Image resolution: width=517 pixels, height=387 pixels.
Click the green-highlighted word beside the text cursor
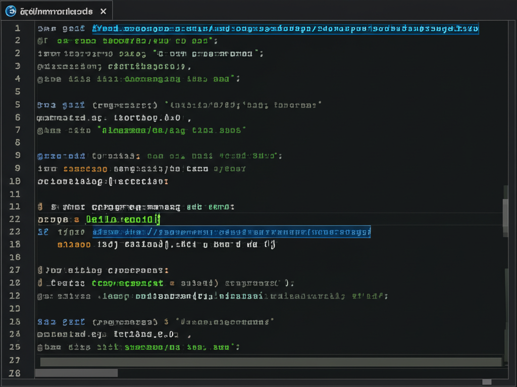(123, 219)
